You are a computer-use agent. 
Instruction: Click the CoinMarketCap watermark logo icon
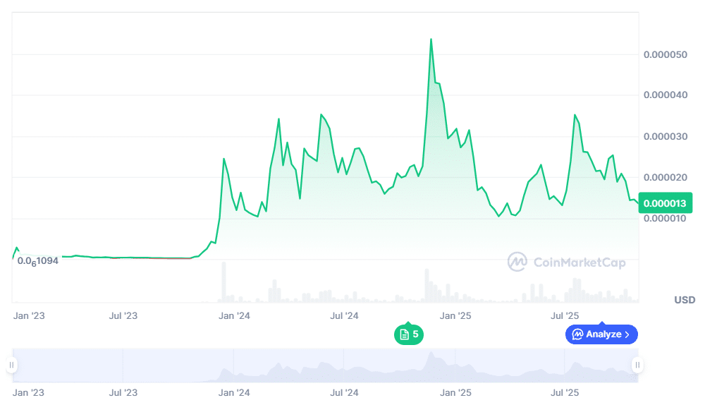tap(517, 262)
